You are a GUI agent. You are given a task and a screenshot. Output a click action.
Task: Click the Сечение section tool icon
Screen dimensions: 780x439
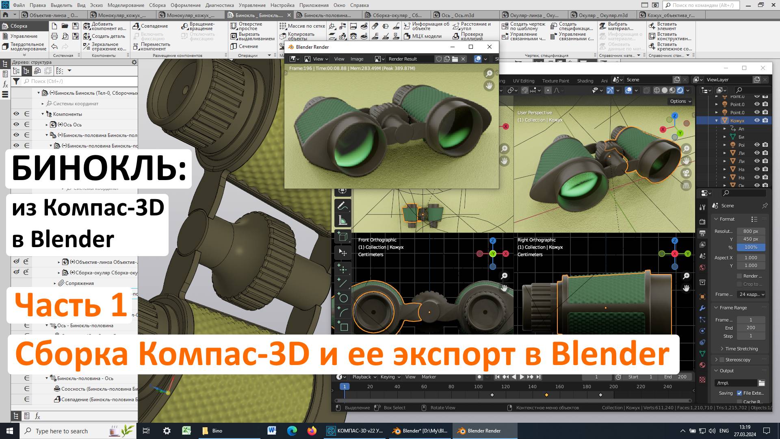(234, 46)
